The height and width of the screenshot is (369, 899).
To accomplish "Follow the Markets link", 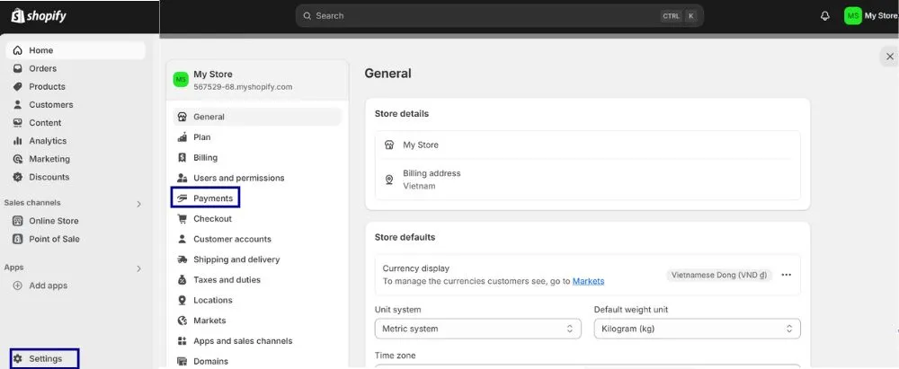I will [x=588, y=281].
